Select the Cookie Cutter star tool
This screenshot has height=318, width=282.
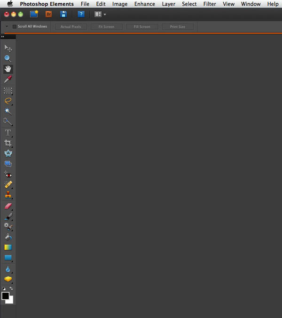8,153
